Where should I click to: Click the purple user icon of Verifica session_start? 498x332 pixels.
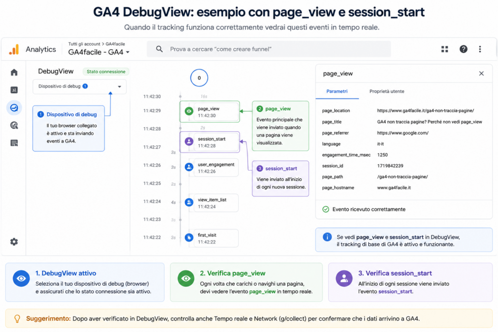tap(344, 279)
